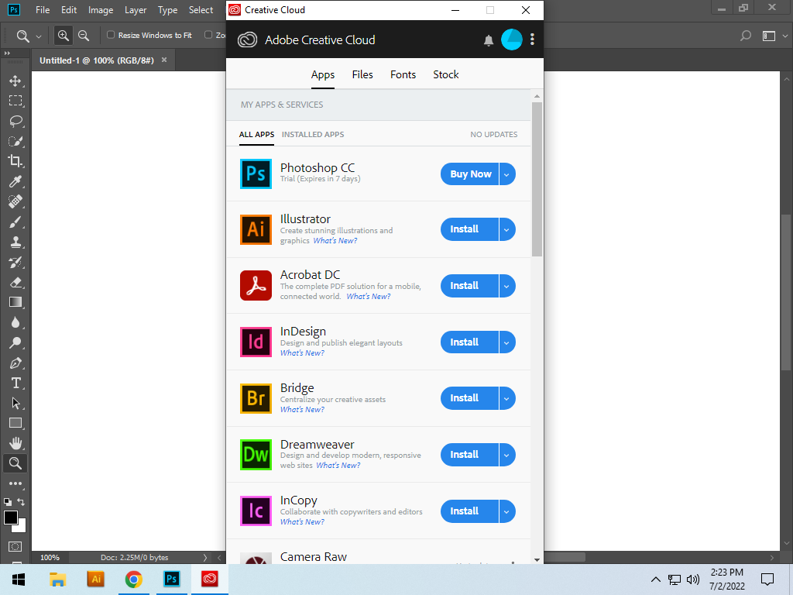
Task: Select the Type tool
Action: 15,383
